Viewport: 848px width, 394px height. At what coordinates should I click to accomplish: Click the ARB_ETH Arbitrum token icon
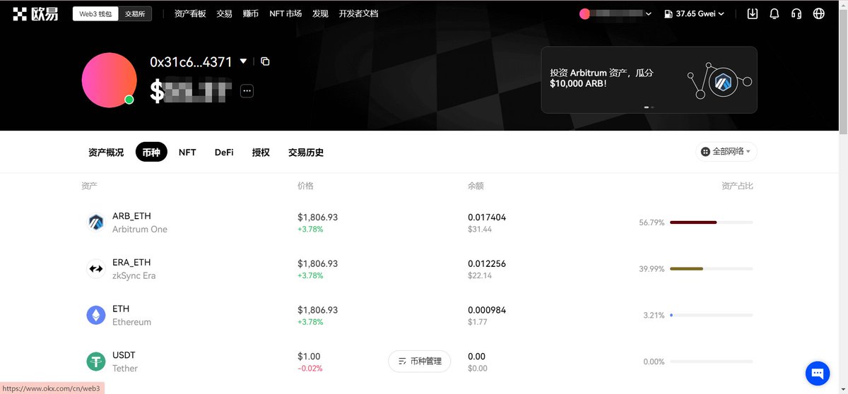point(96,222)
